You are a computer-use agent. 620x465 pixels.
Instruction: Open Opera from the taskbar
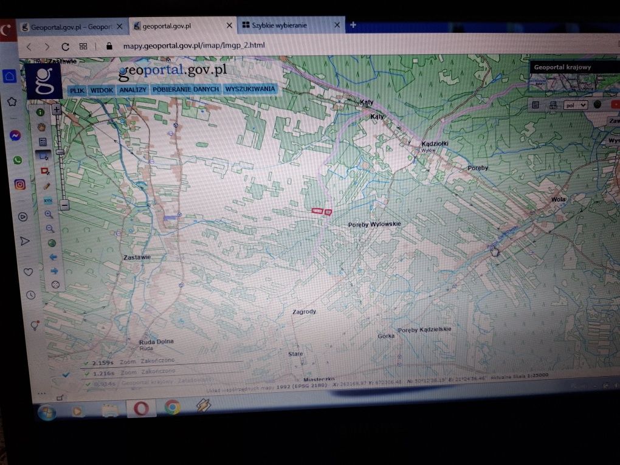point(141,408)
